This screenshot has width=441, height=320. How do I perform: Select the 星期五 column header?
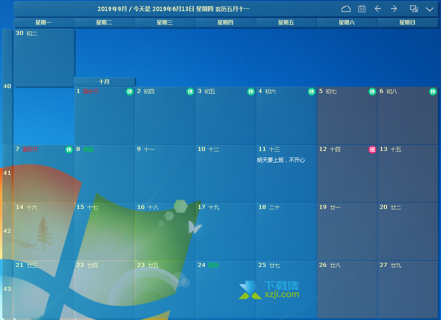pos(286,23)
